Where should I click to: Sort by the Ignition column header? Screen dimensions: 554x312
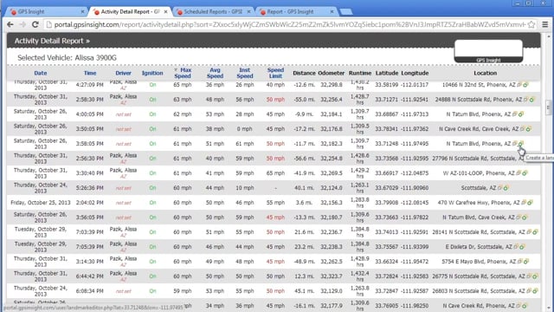pyautogui.click(x=152, y=73)
